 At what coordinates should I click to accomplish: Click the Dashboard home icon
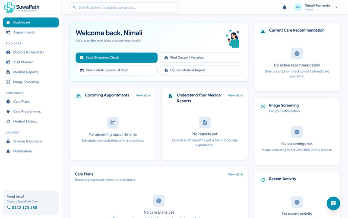(x=8, y=22)
